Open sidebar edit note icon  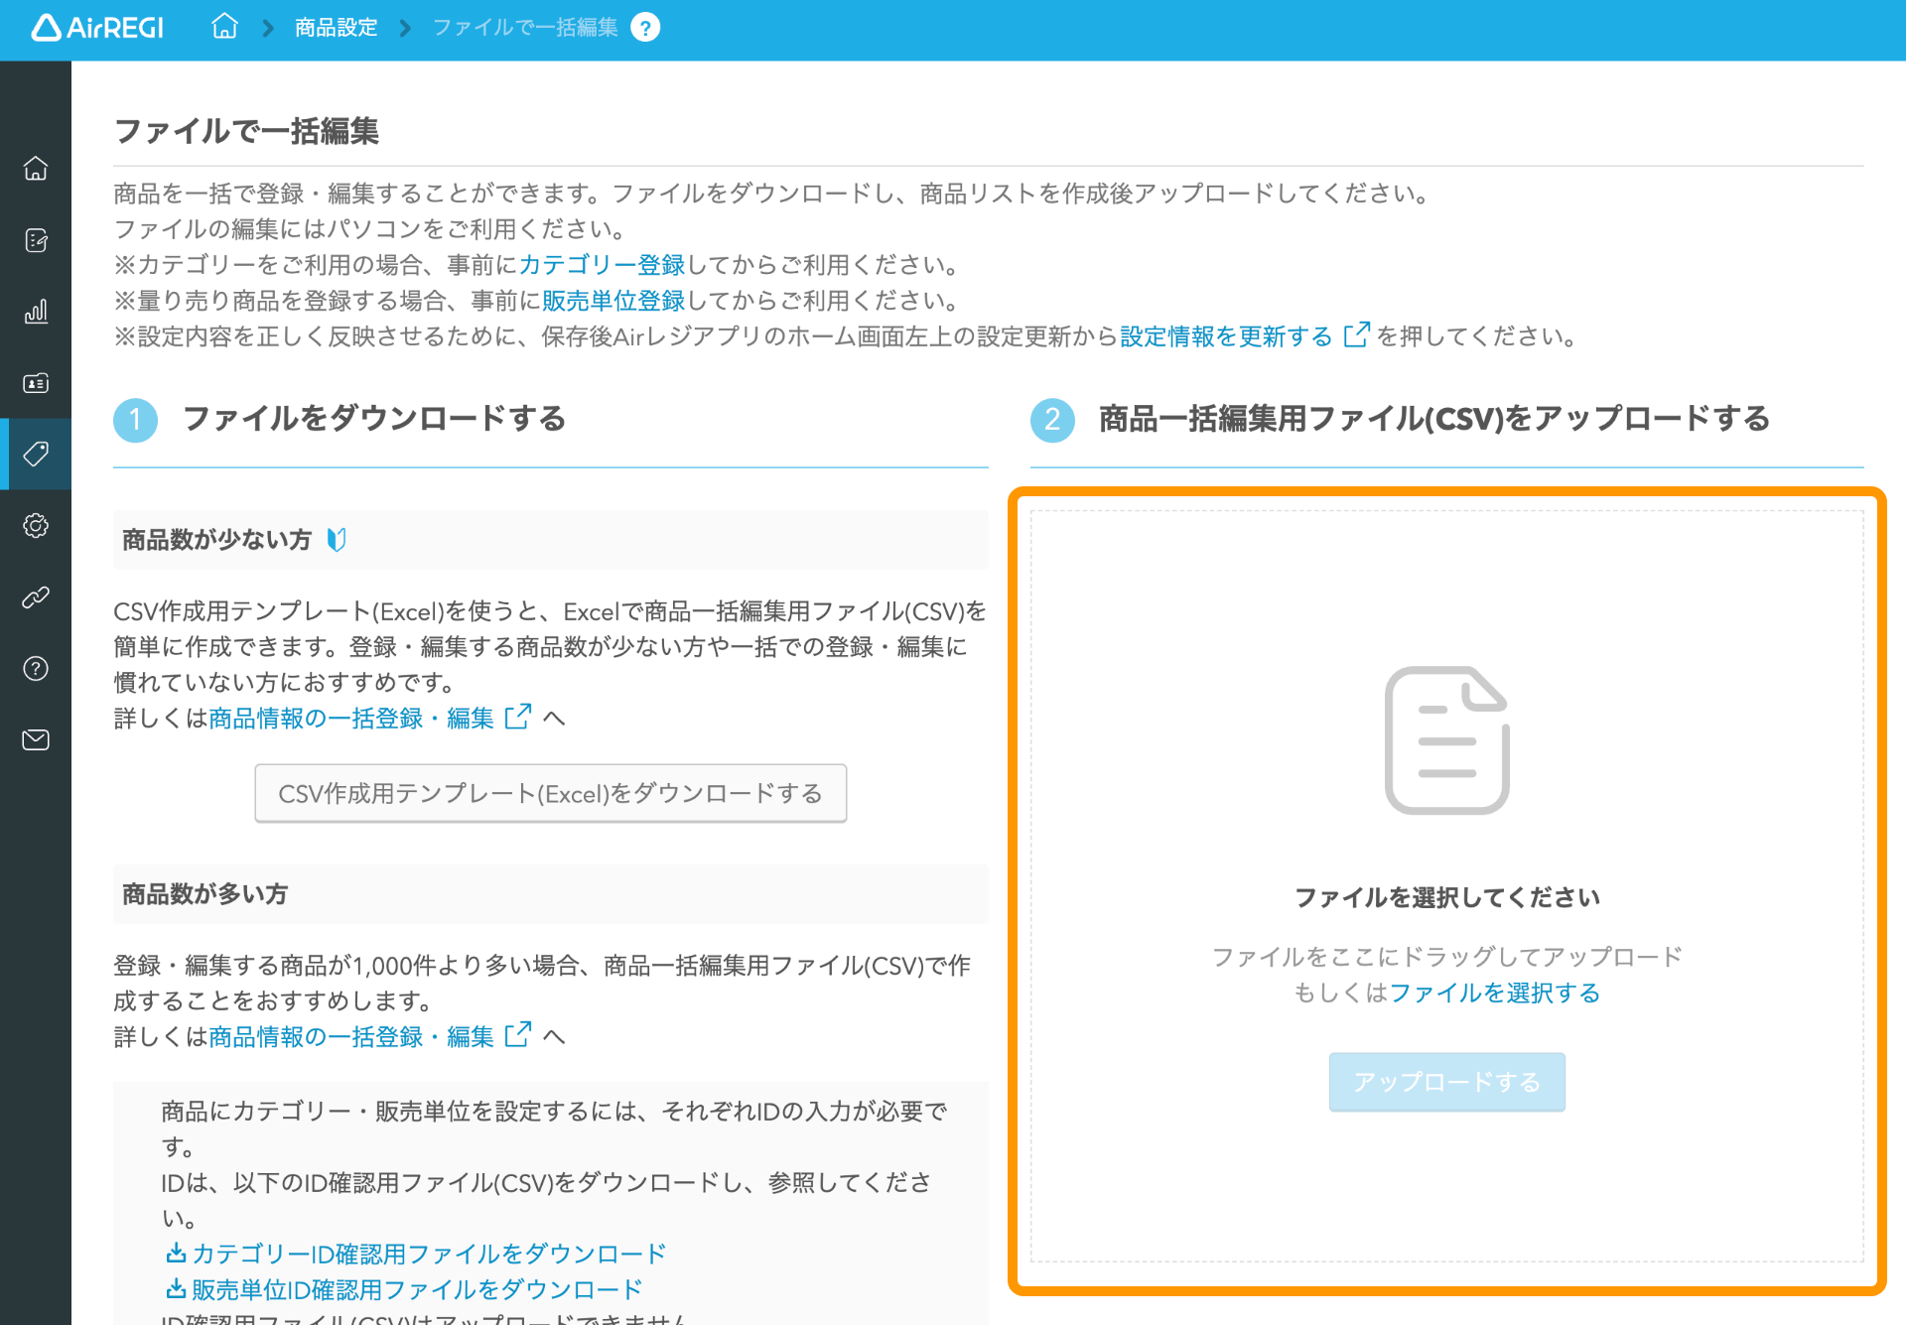pos(36,240)
